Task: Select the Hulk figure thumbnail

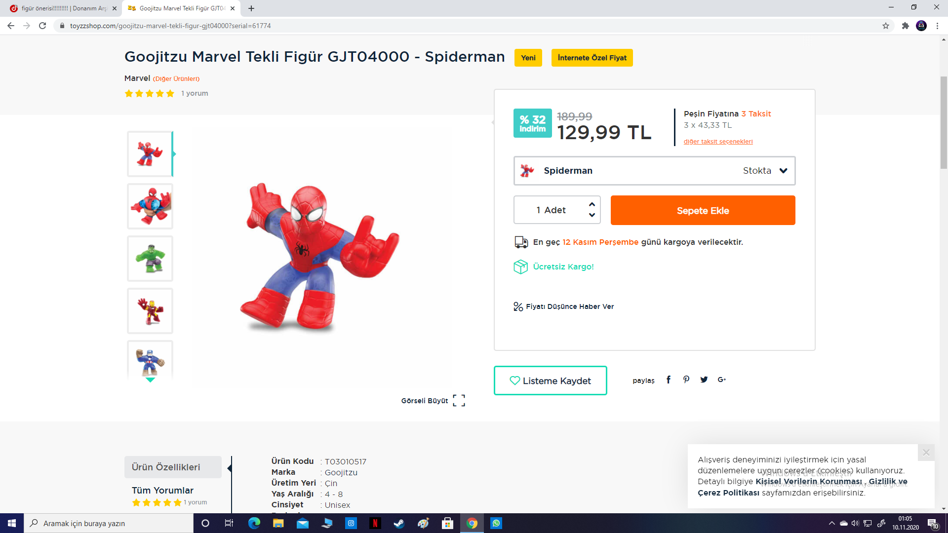Action: coord(150,259)
